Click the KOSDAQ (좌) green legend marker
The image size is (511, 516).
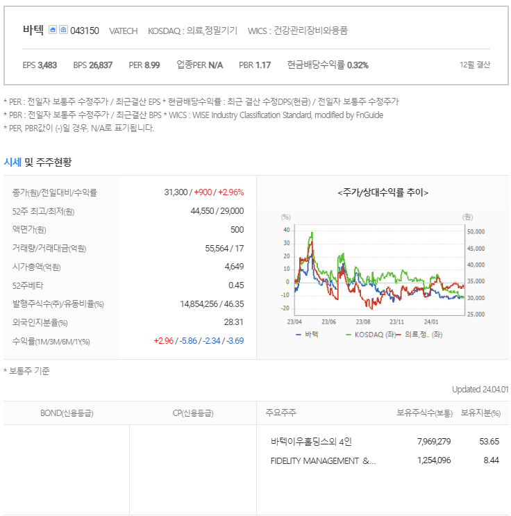349,335
